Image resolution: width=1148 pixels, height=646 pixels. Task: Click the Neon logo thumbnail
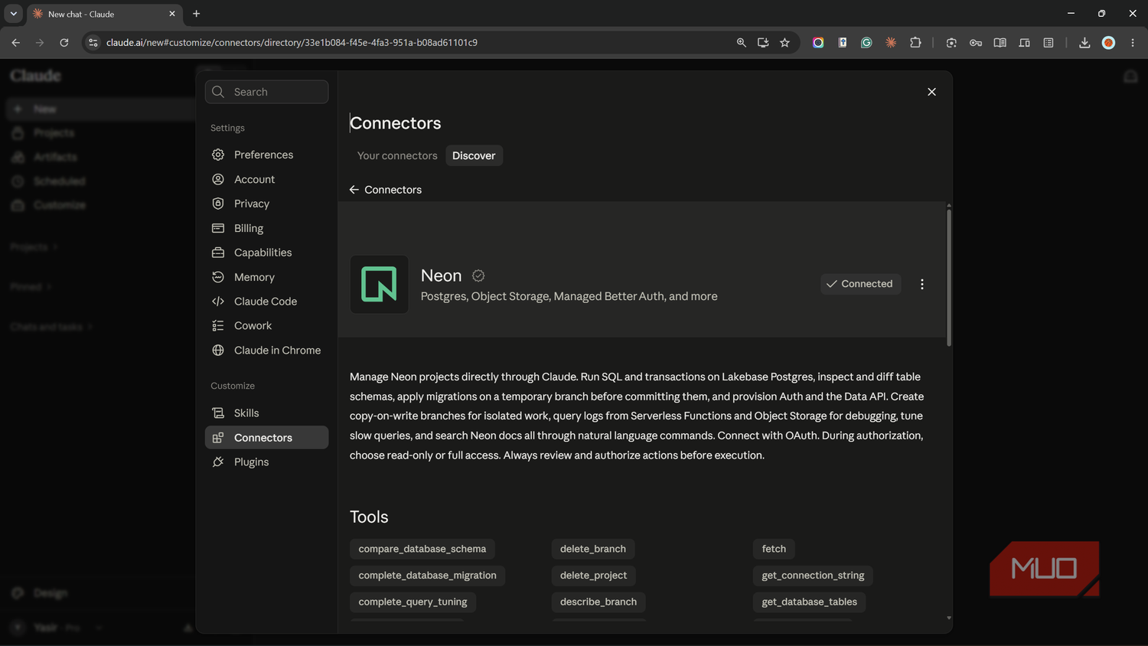click(x=379, y=284)
